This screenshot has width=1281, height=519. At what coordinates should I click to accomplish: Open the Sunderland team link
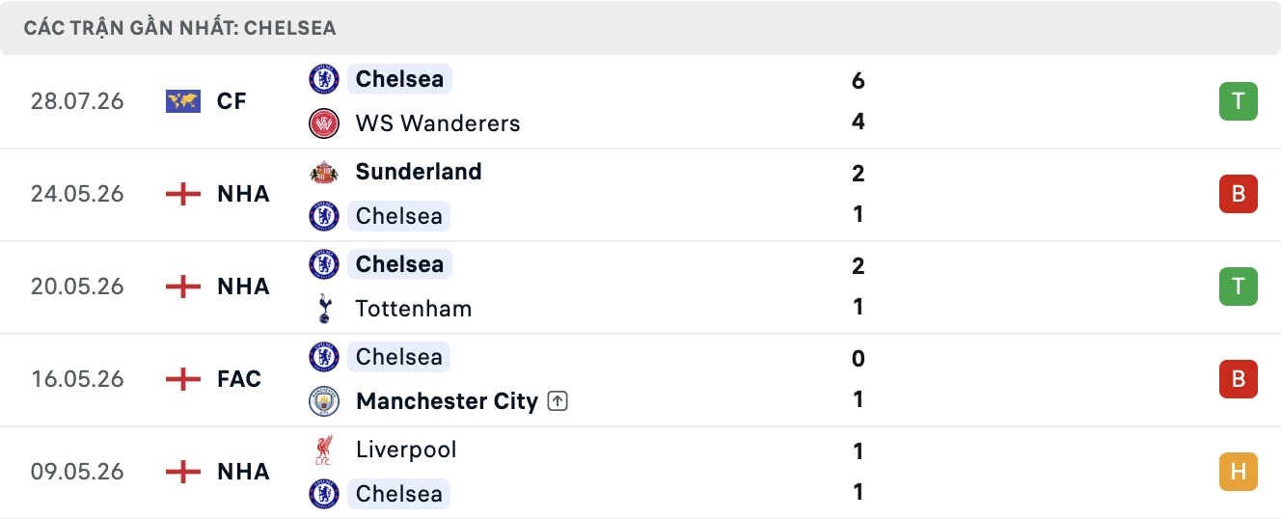coord(419,172)
